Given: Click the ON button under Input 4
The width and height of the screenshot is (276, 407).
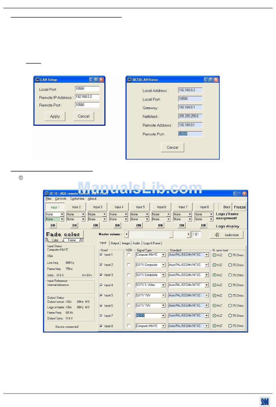Looking at the screenshot, I should coord(117,225).
